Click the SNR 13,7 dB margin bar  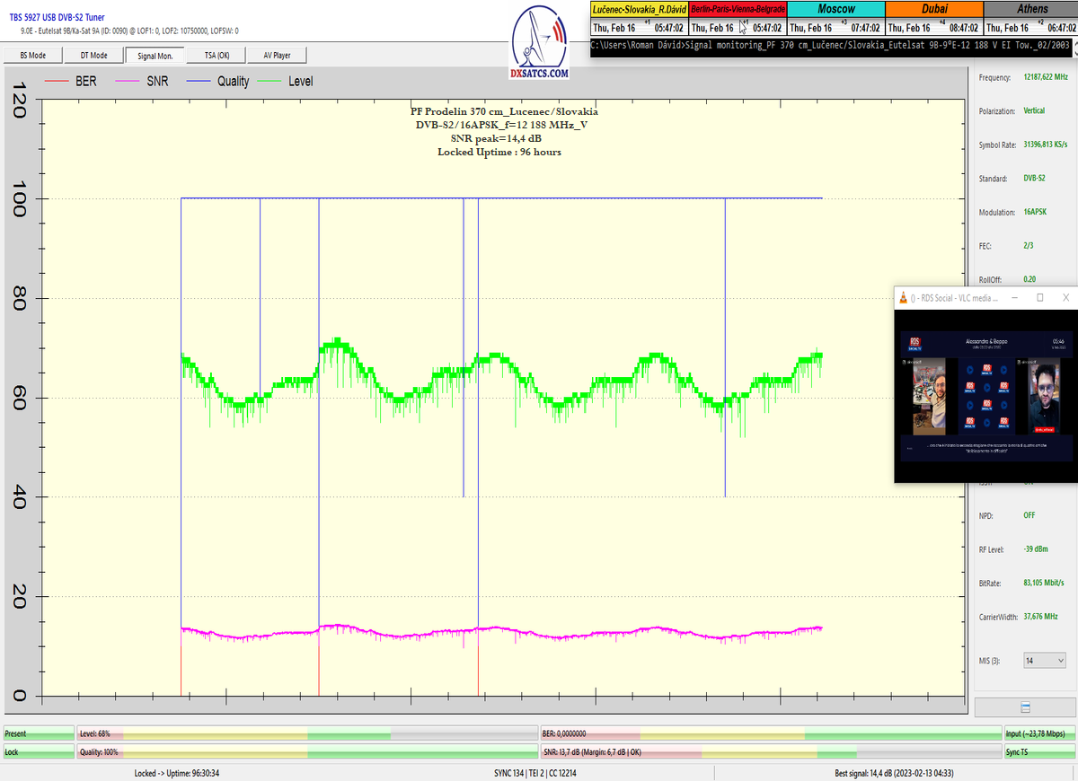coord(771,751)
